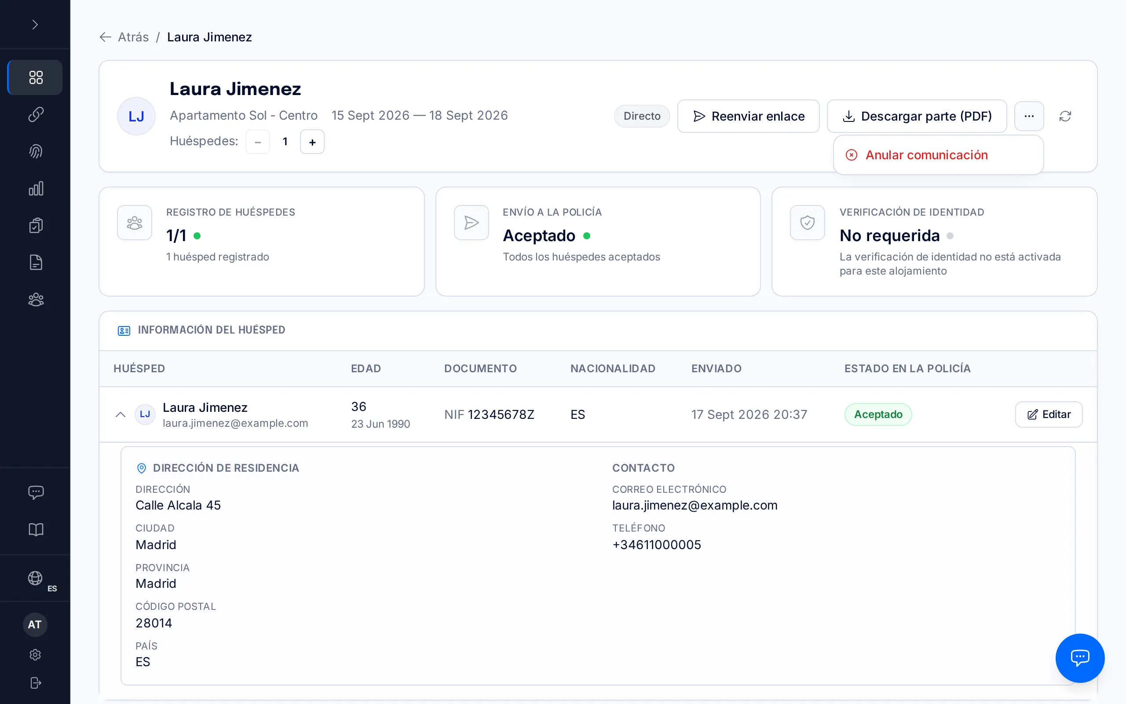Click the Calle Alcala 45 address

tap(178, 505)
